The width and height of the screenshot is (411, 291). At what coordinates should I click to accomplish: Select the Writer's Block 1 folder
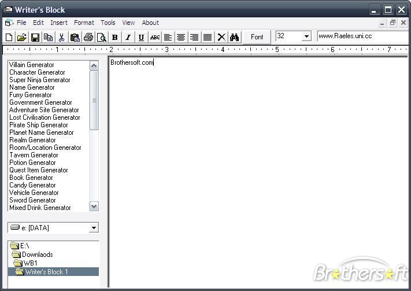(x=53, y=271)
